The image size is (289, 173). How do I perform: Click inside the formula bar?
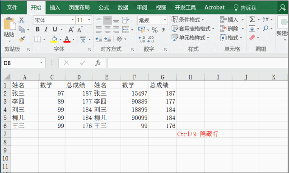coord(197,63)
